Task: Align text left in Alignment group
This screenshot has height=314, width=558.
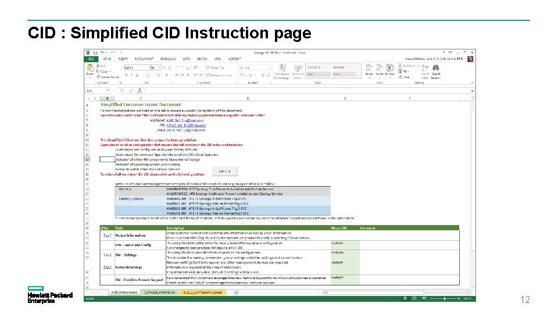Action: pos(177,75)
